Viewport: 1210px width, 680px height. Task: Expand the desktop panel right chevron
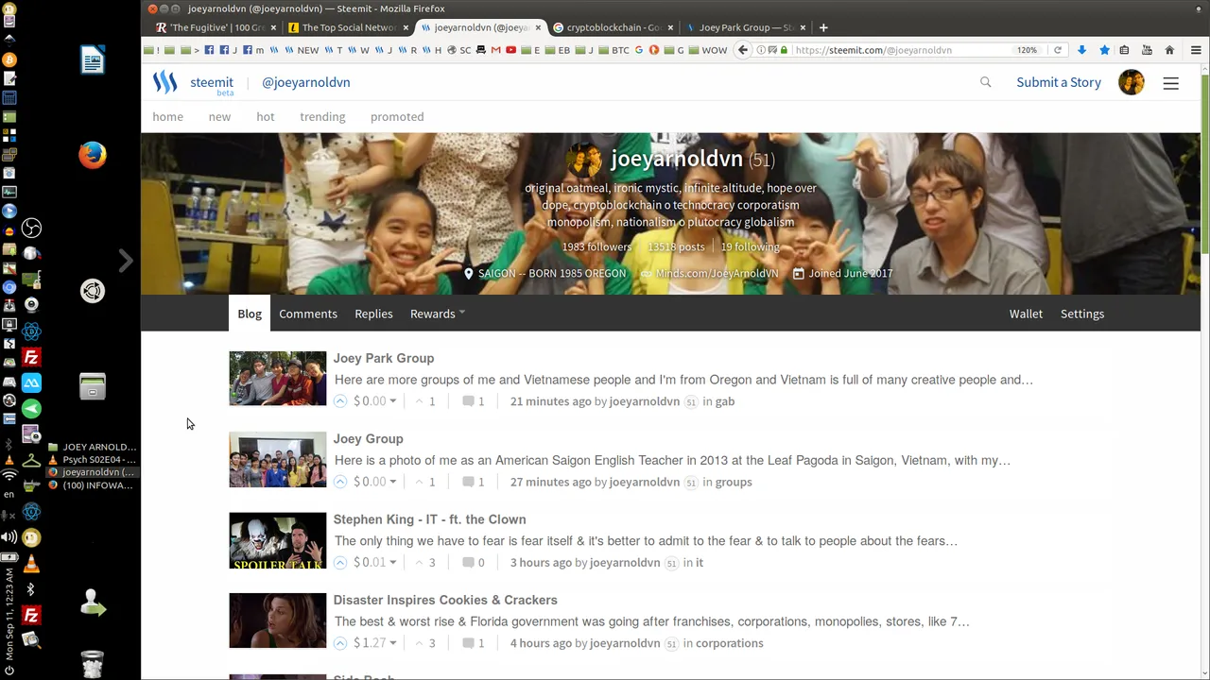(x=126, y=261)
